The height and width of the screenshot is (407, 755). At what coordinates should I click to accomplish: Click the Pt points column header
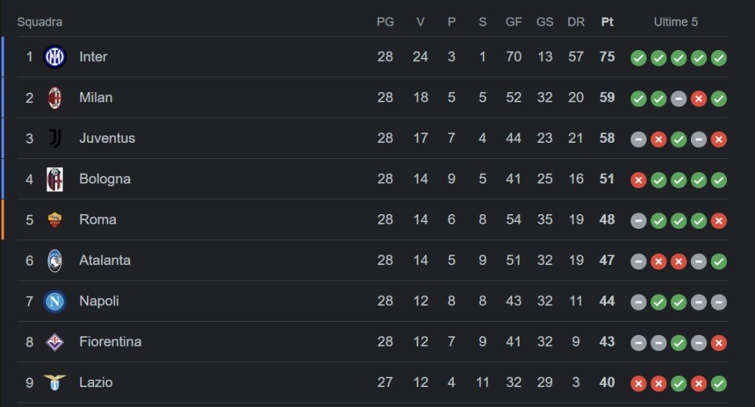point(607,22)
